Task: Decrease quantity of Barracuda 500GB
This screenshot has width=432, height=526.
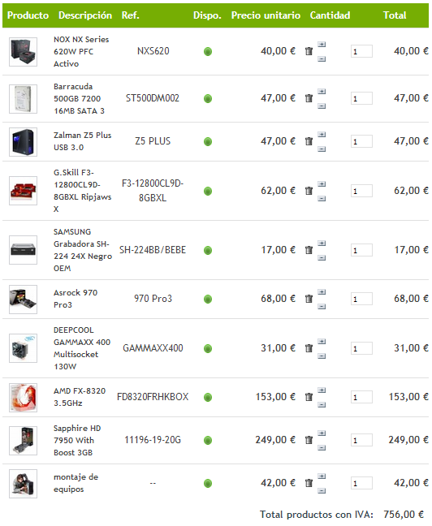Action: point(322,106)
